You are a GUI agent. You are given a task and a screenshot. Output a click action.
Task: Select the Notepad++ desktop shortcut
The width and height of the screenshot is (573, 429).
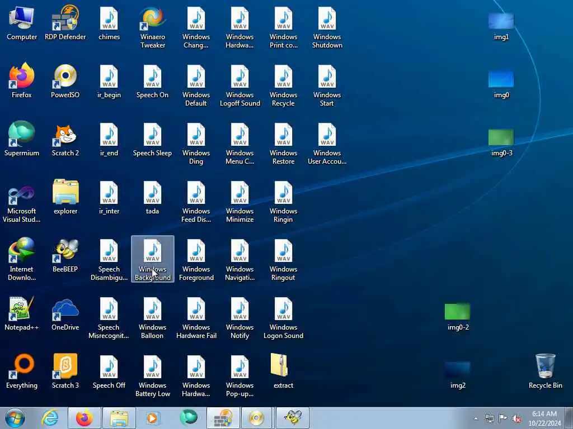coord(22,314)
